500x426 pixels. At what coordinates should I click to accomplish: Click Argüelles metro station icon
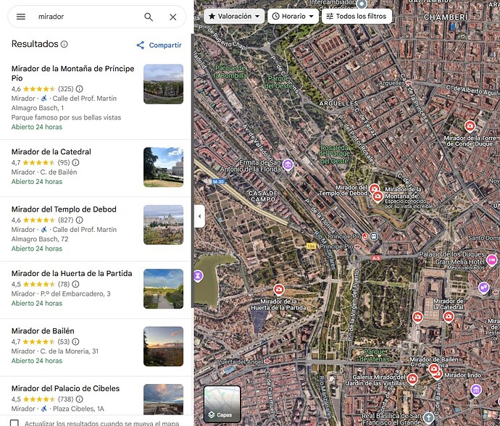[x=409, y=83]
